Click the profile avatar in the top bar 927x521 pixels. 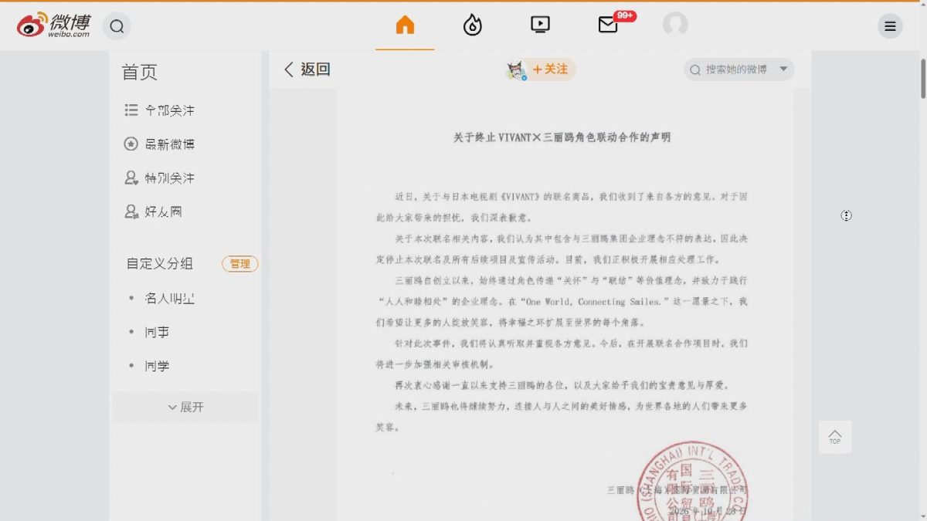tap(675, 25)
